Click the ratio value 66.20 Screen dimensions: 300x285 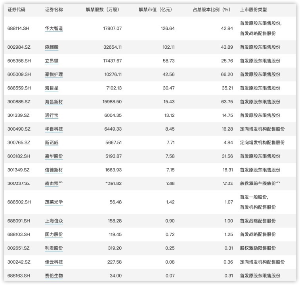click(227, 74)
